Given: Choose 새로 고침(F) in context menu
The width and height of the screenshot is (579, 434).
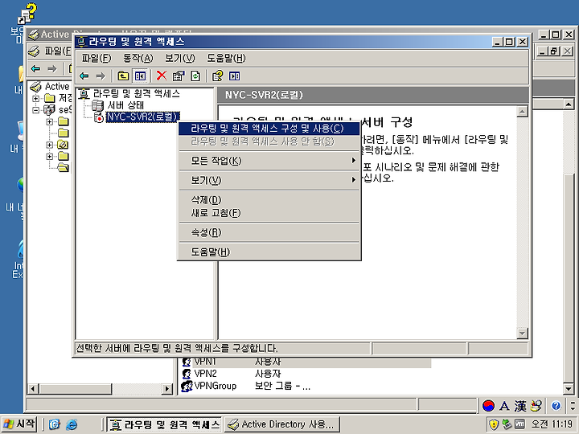Looking at the screenshot, I should tap(269, 213).
